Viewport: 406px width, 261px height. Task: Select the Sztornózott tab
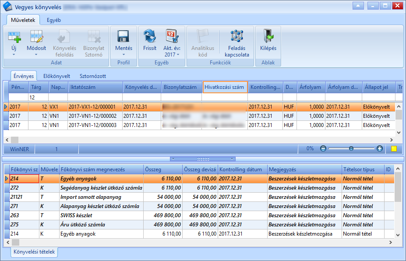click(93, 76)
